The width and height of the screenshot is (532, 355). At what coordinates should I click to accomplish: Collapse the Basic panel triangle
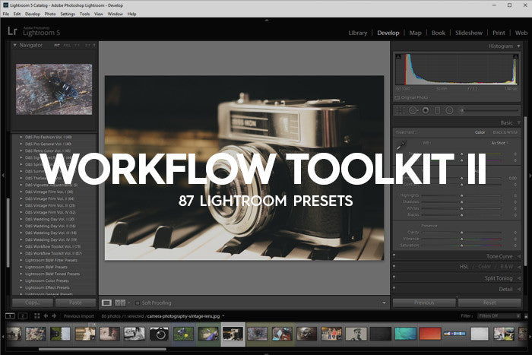click(518, 122)
